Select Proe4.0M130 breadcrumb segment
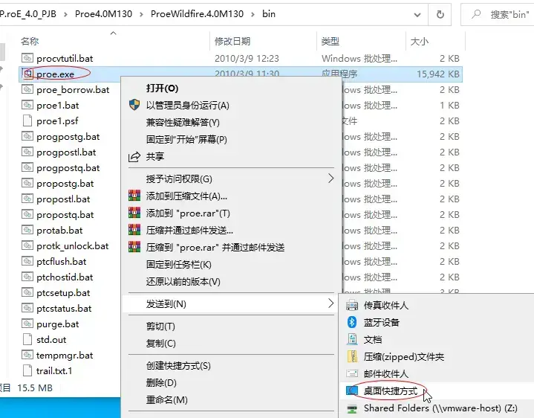 pos(103,14)
